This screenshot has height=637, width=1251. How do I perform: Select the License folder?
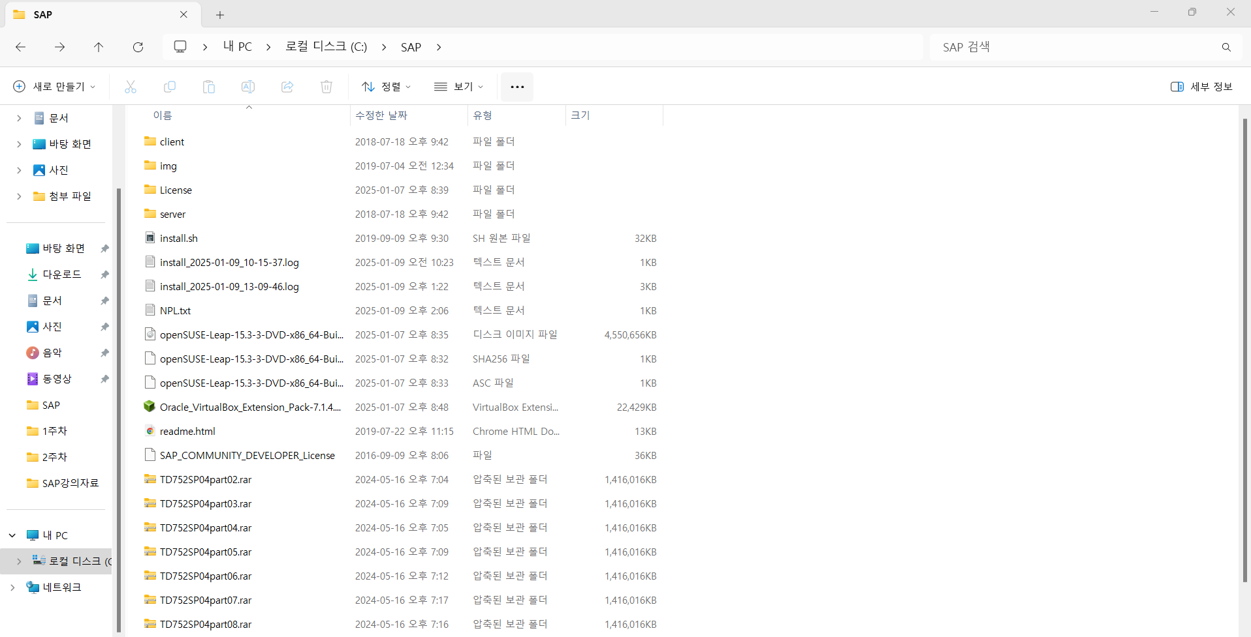point(176,190)
